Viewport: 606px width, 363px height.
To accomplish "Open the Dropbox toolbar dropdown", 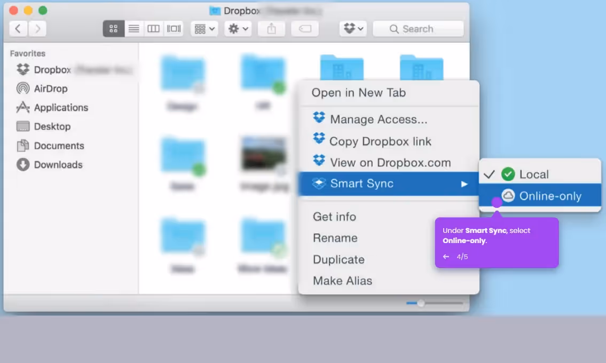I will click(x=353, y=29).
